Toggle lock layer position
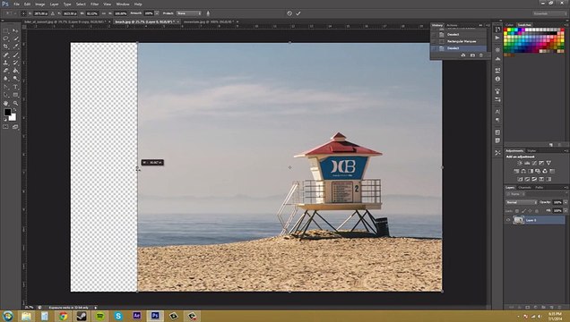570x322 pixels. point(530,211)
